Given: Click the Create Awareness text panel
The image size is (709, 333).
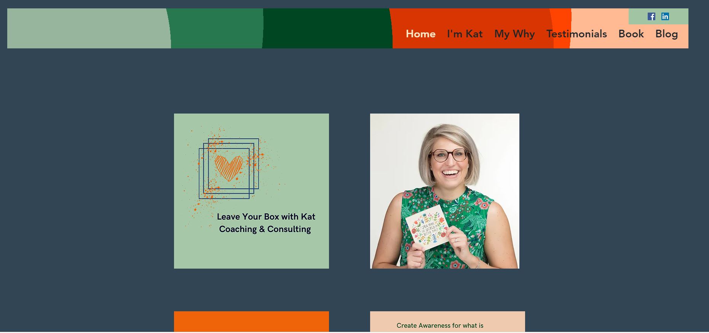Looking at the screenshot, I should (447, 322).
